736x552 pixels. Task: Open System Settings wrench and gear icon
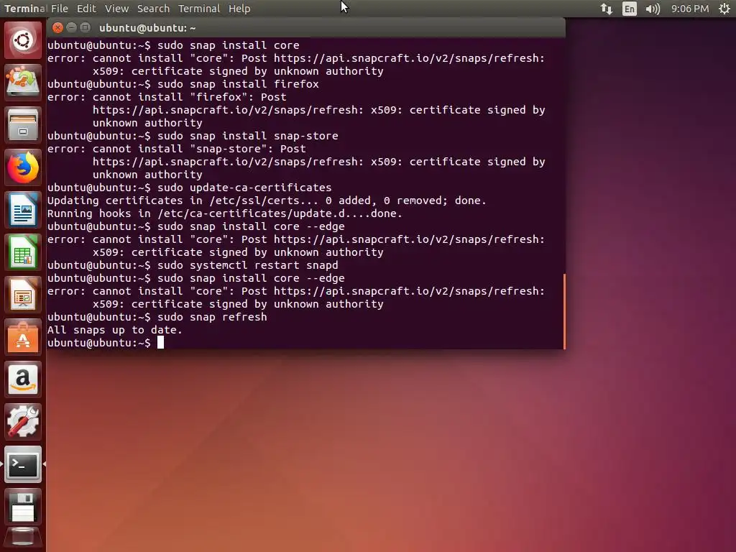[x=22, y=421]
